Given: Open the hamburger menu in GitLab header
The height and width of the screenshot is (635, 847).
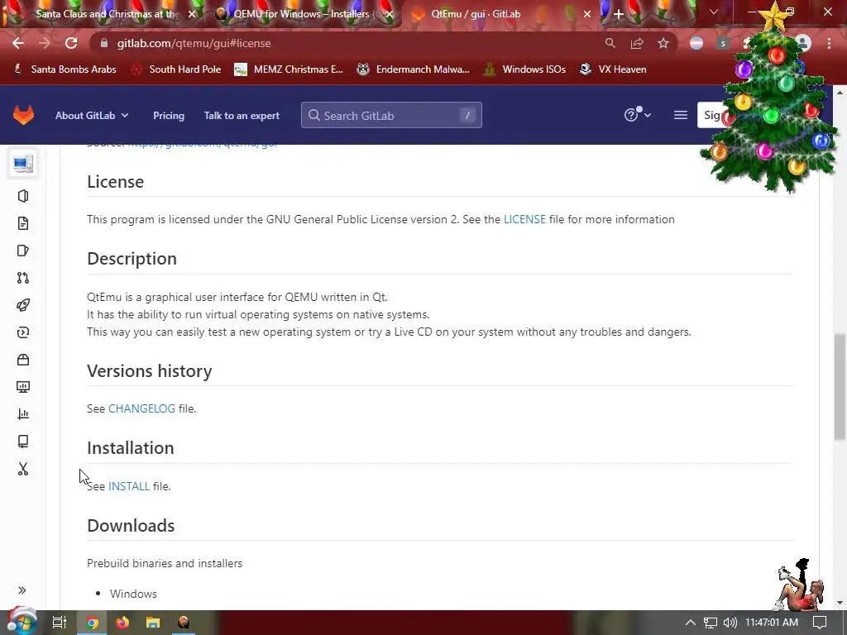Looking at the screenshot, I should [681, 115].
